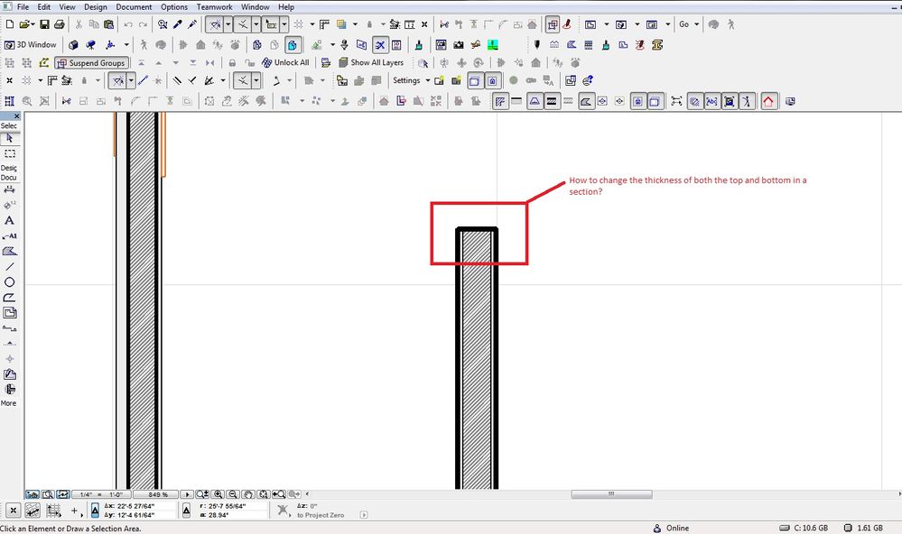Select the Arrow tool in the toolbox
The width and height of the screenshot is (902, 534).
pos(10,138)
